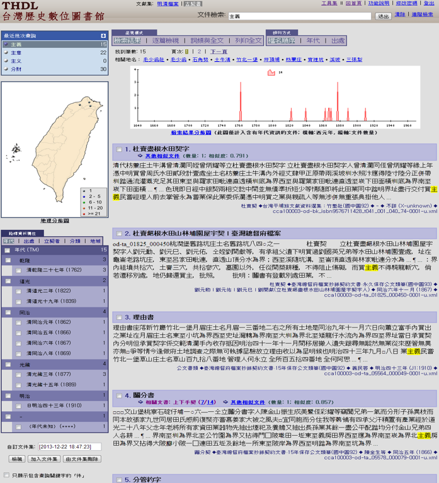Check result 1 杜賣盡根水田契字 checkbox
This screenshot has height=483, width=439.
[119, 149]
